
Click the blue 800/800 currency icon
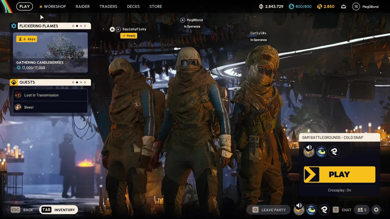291,6
